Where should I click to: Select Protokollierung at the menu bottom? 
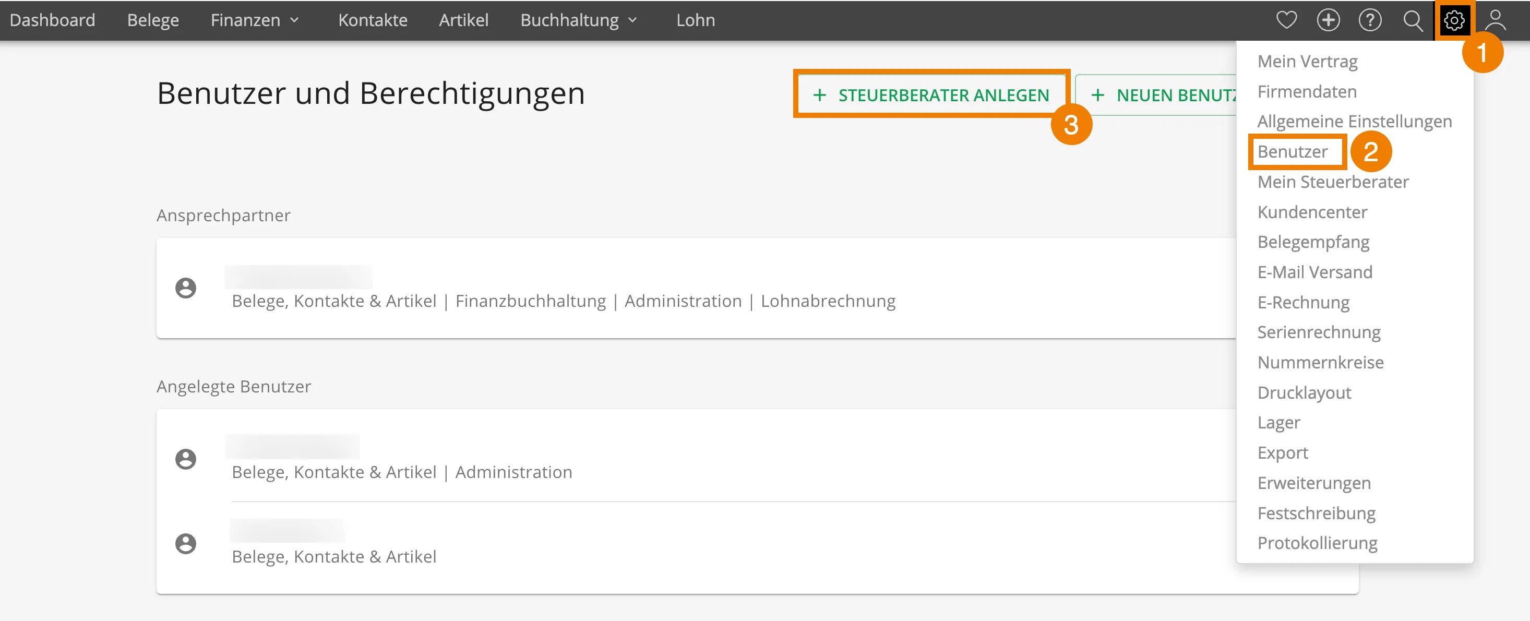(x=1318, y=542)
